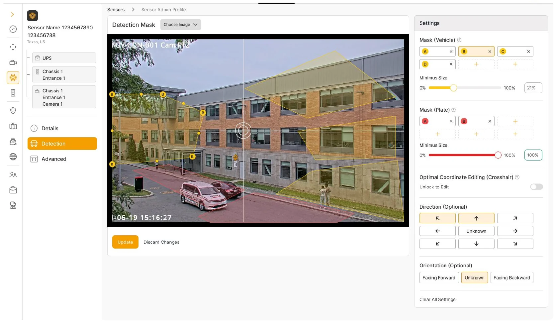Open the stamp badge icon in the sidebar
The image size is (555, 323).
click(x=13, y=142)
